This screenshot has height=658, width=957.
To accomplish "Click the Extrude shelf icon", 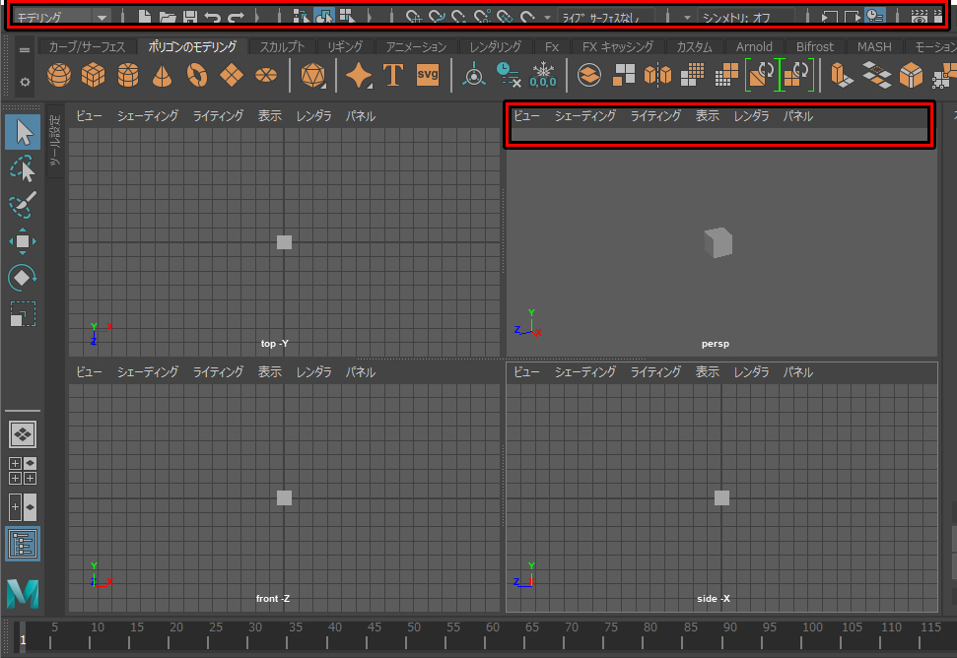I will coord(841,75).
